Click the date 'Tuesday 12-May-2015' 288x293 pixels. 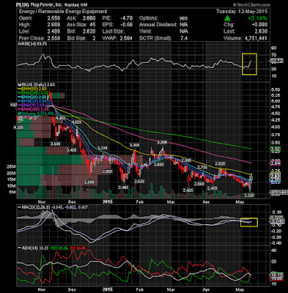point(242,12)
